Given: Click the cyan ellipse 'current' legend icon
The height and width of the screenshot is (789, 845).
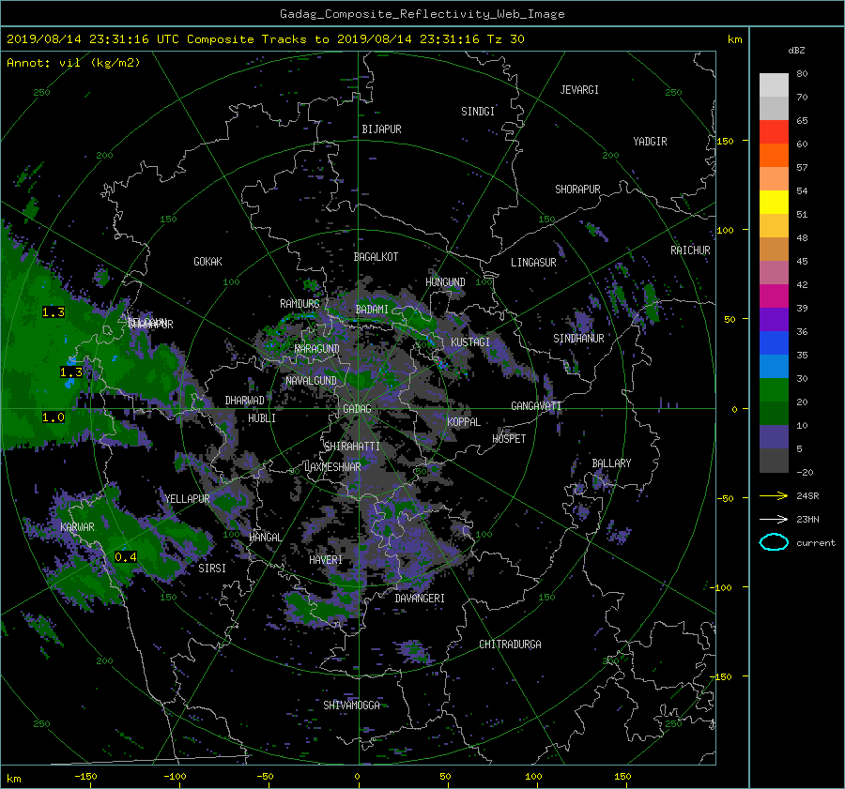Looking at the screenshot, I should click(x=774, y=542).
